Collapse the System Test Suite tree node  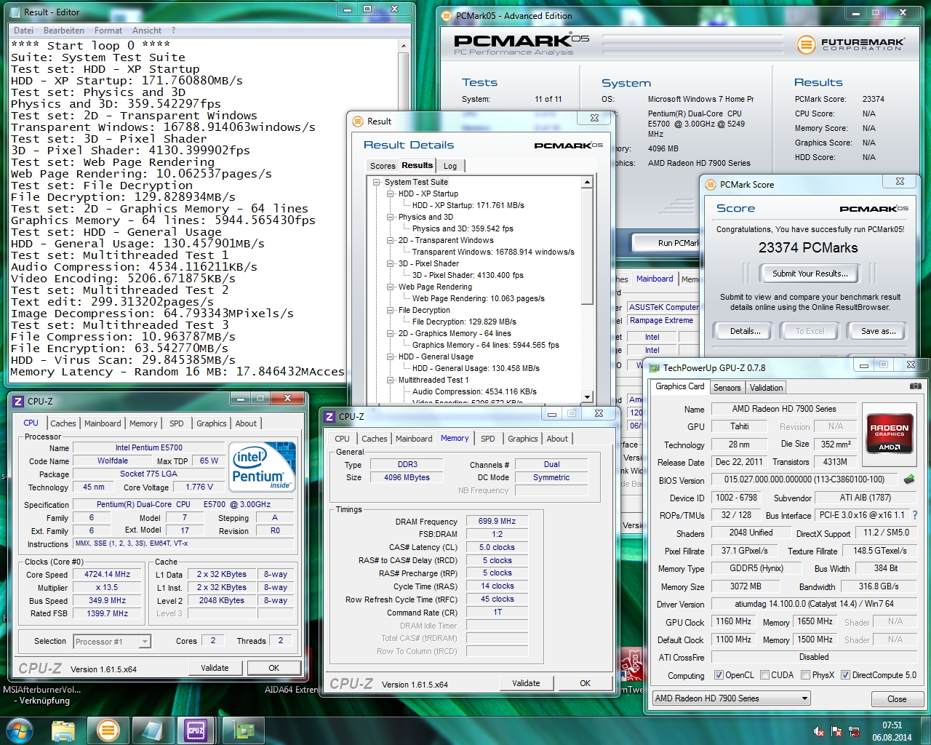coord(377,183)
